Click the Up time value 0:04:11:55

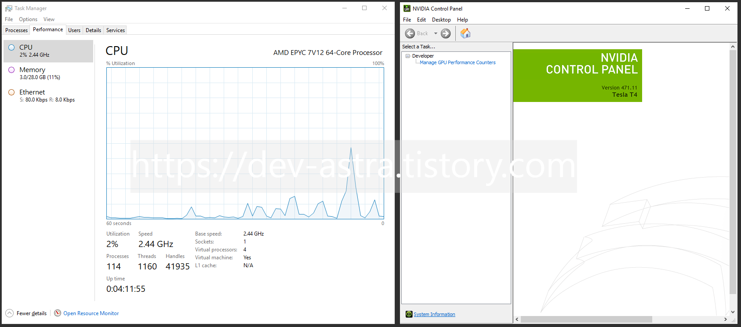point(126,289)
